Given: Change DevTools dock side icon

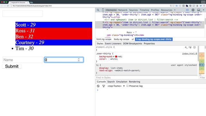Looking at the screenshot, I should 199,10.
